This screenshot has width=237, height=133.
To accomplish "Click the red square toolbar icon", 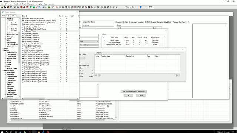I will (x=21, y=7).
